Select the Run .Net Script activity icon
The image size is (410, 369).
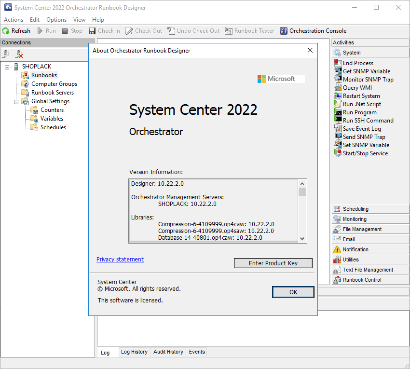(338, 104)
